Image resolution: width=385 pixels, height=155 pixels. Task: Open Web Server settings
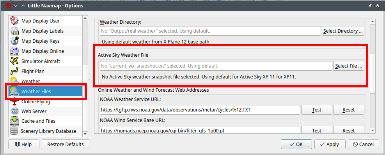click(x=46, y=111)
